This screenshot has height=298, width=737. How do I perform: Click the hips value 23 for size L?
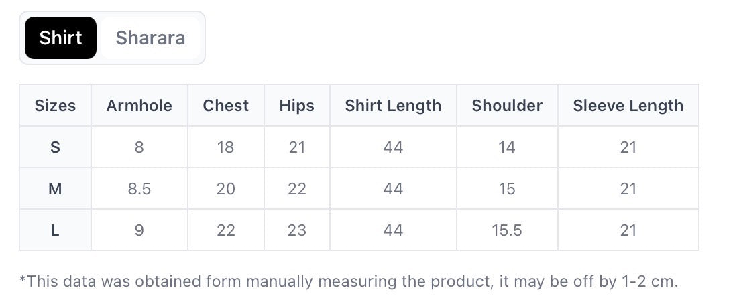(296, 230)
